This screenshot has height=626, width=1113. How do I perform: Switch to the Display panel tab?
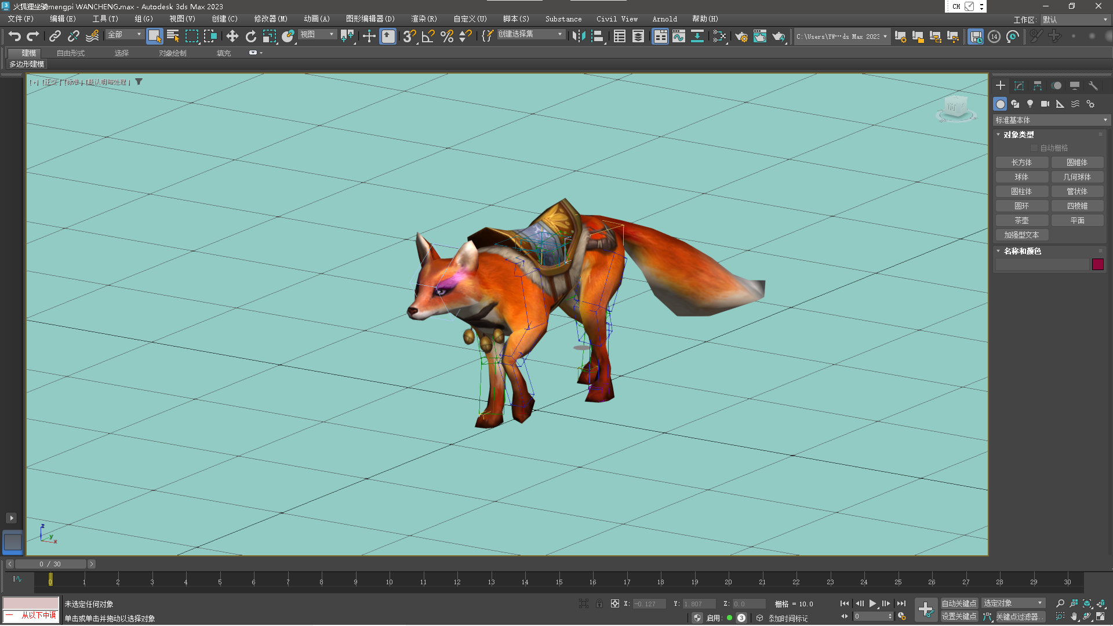(1075, 86)
